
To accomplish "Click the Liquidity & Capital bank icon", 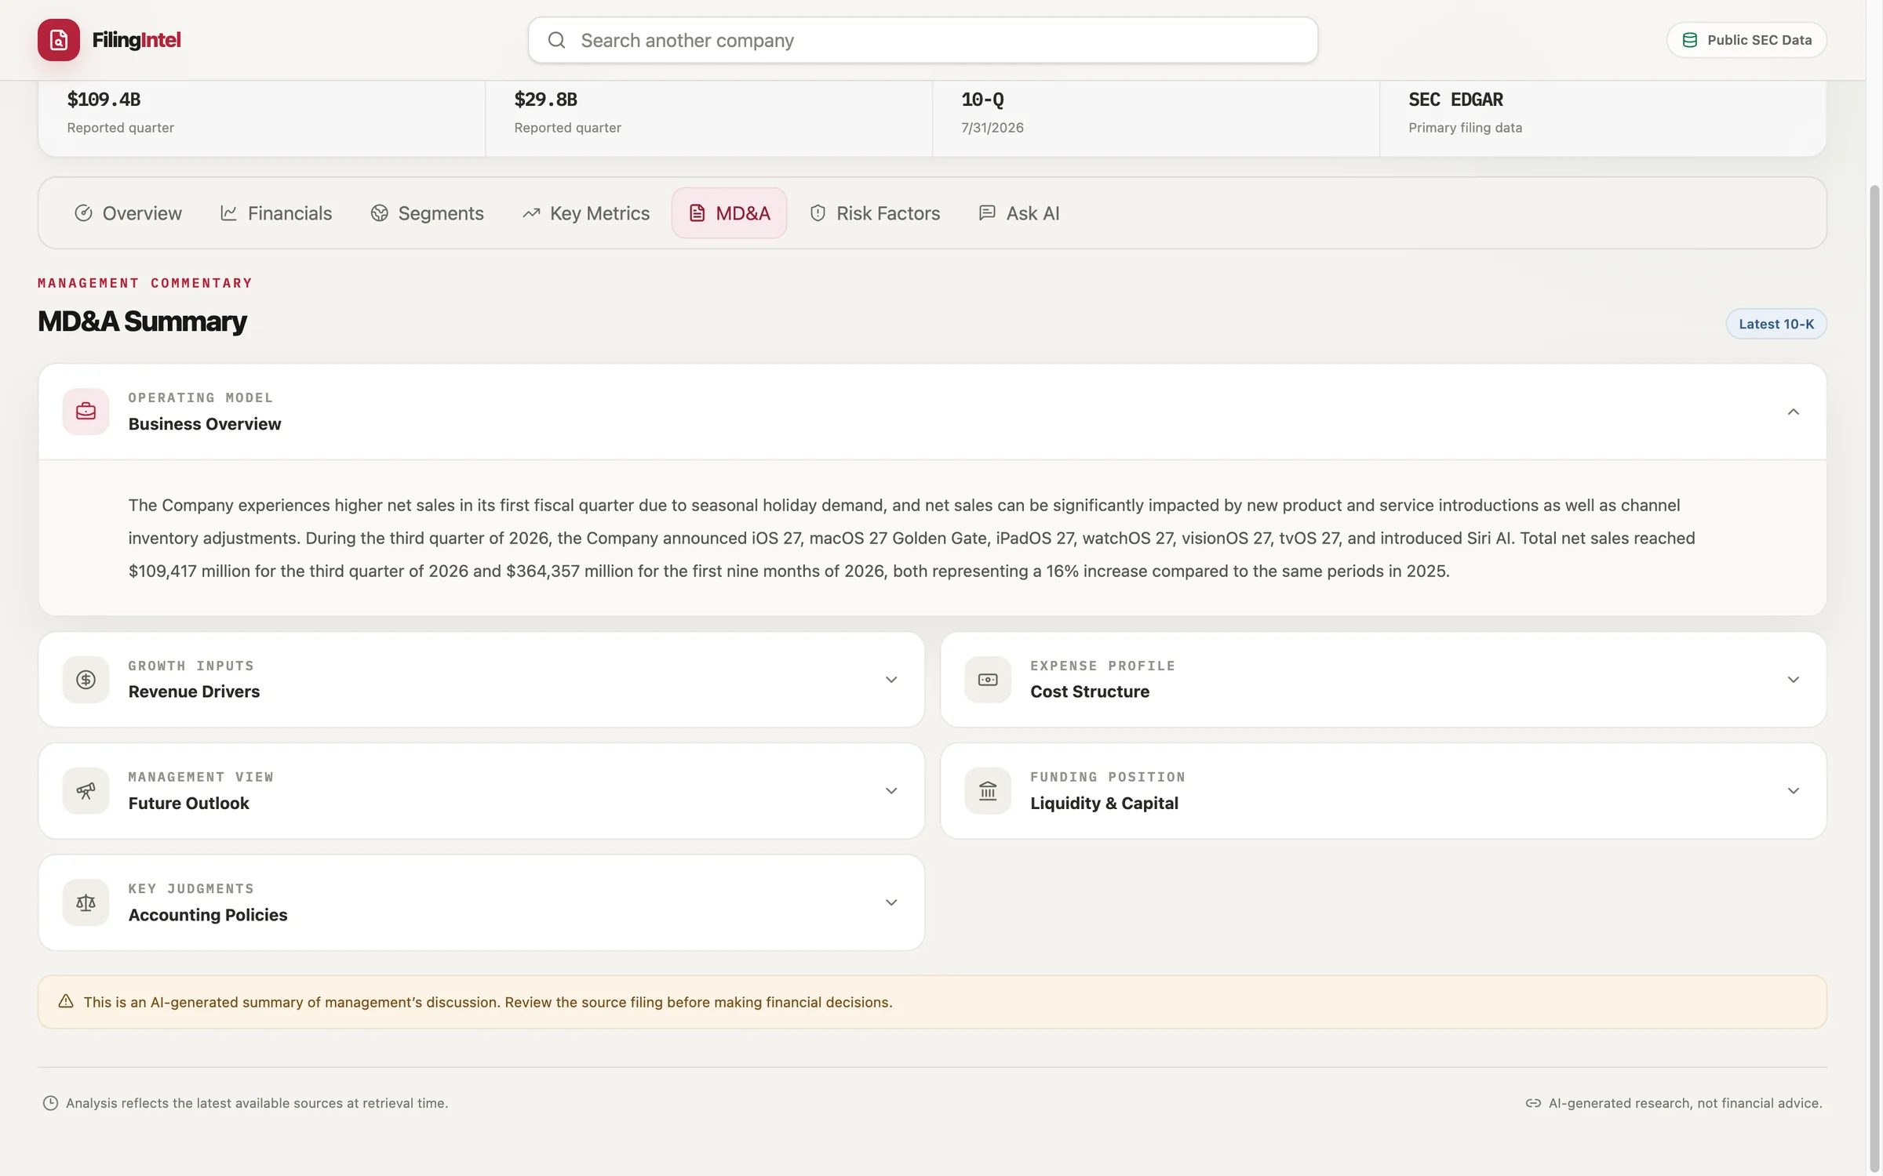I will click(988, 791).
